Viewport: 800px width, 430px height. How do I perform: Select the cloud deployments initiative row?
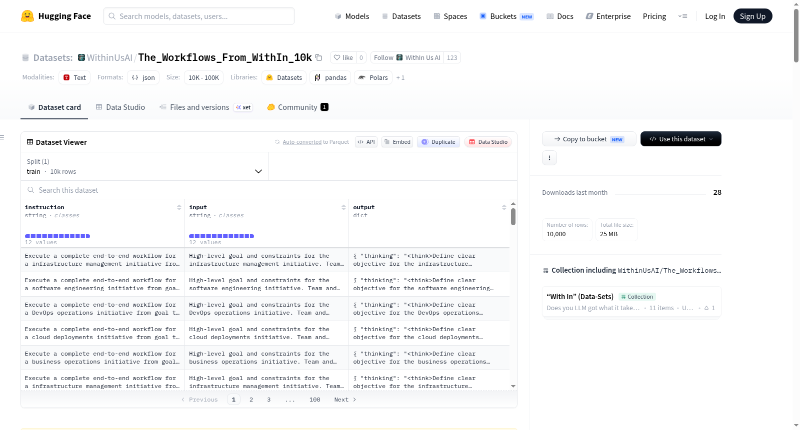(265, 333)
